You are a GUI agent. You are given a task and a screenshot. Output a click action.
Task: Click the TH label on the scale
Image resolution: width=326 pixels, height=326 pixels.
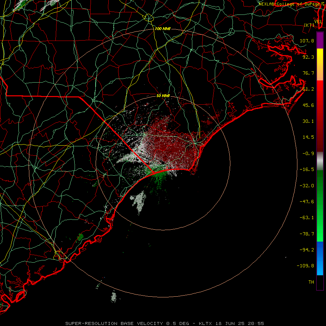(311, 282)
